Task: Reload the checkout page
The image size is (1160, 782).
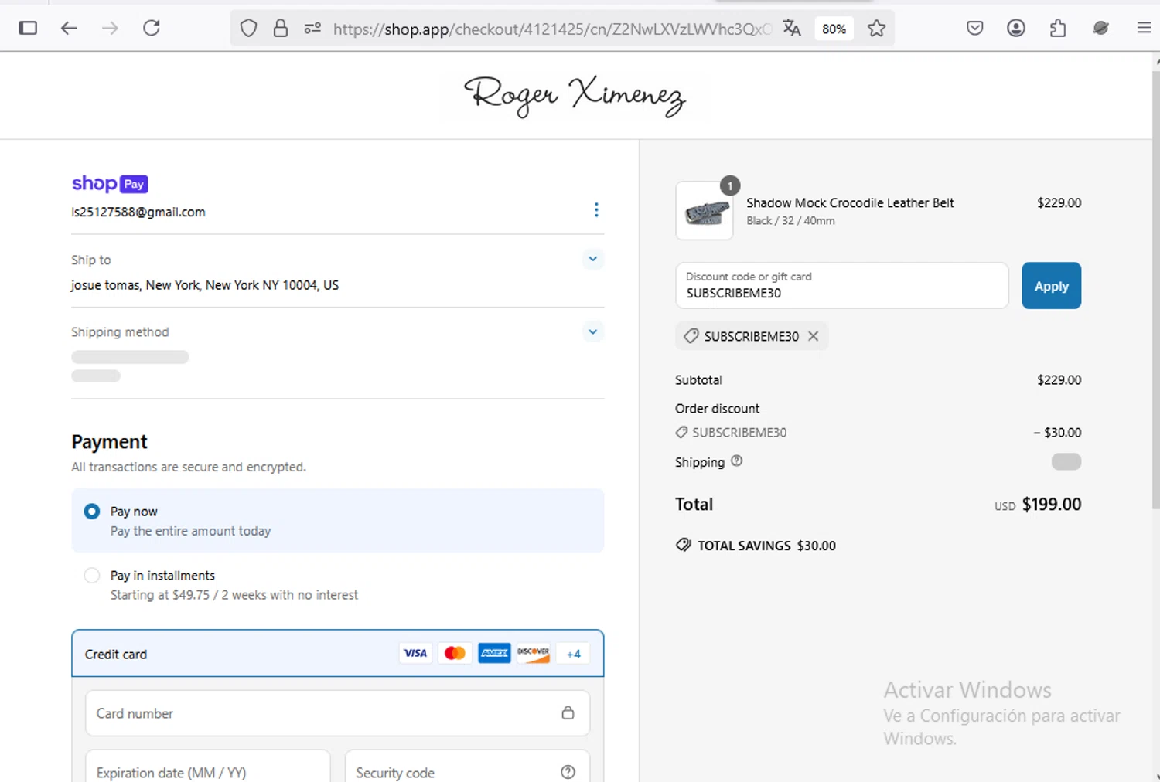Action: (152, 29)
